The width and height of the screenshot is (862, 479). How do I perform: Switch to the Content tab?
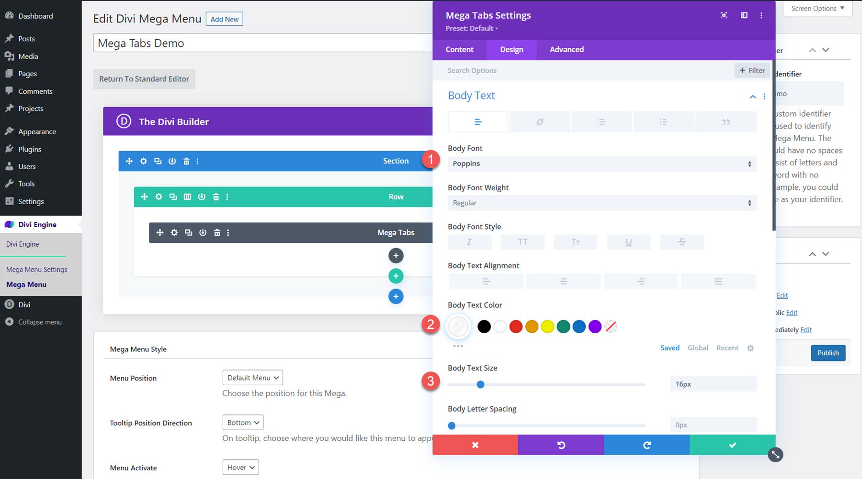pyautogui.click(x=459, y=50)
